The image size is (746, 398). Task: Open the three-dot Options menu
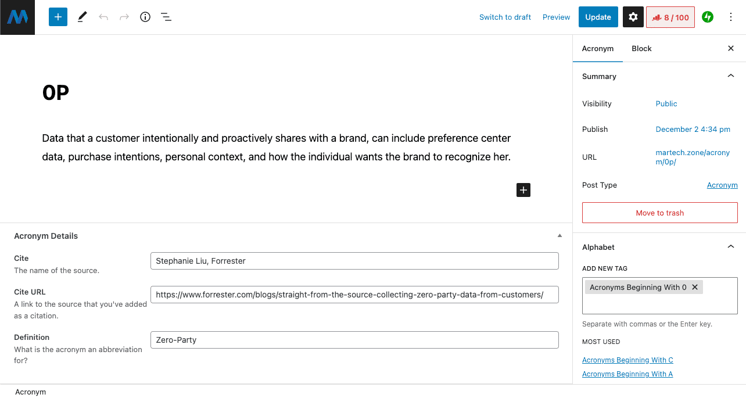click(x=731, y=17)
